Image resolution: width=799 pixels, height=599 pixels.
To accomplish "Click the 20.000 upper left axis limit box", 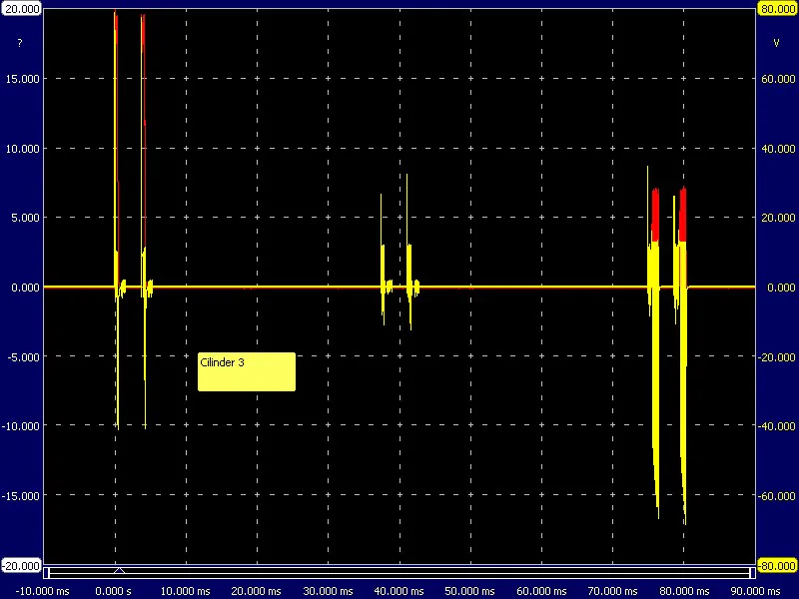I will (x=22, y=9).
